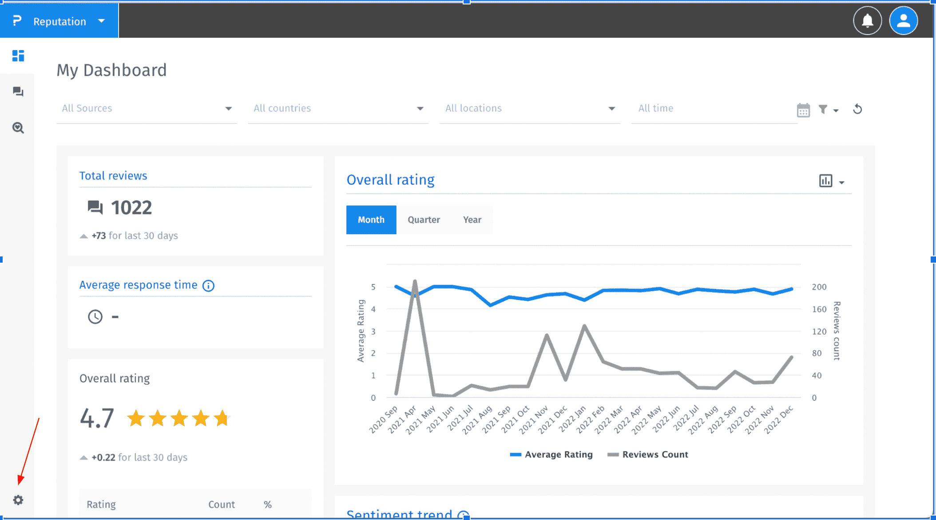936x520 pixels.
Task: Select the dashboard icon in sidebar
Action: tap(18, 56)
